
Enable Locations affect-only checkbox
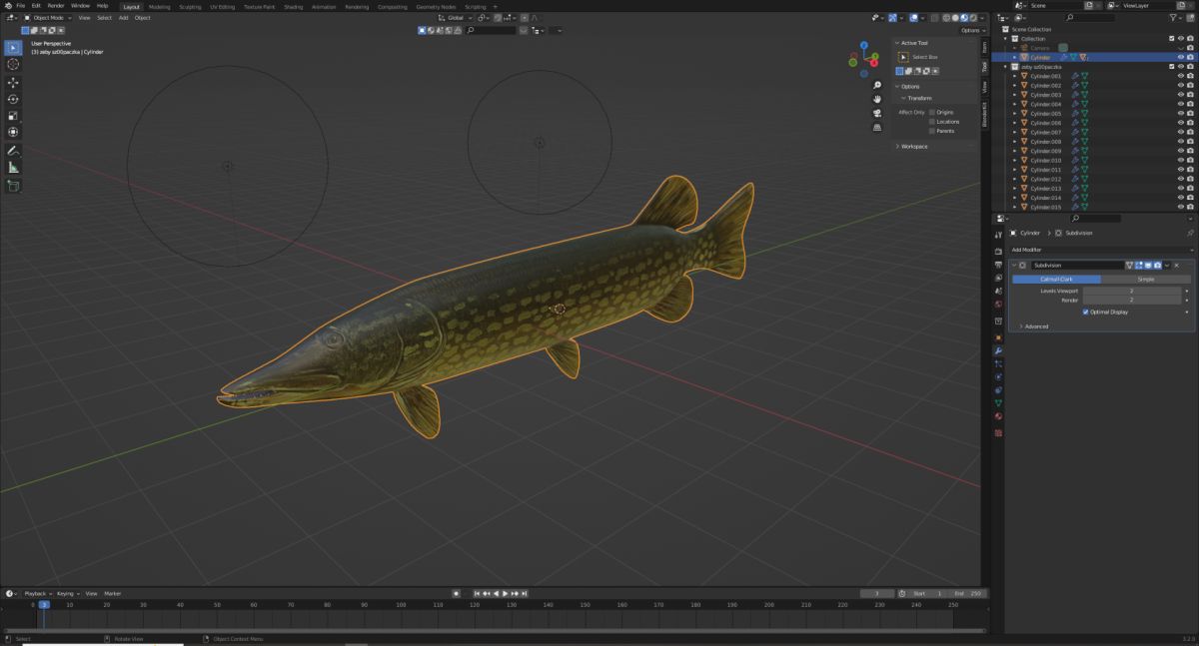pos(932,121)
